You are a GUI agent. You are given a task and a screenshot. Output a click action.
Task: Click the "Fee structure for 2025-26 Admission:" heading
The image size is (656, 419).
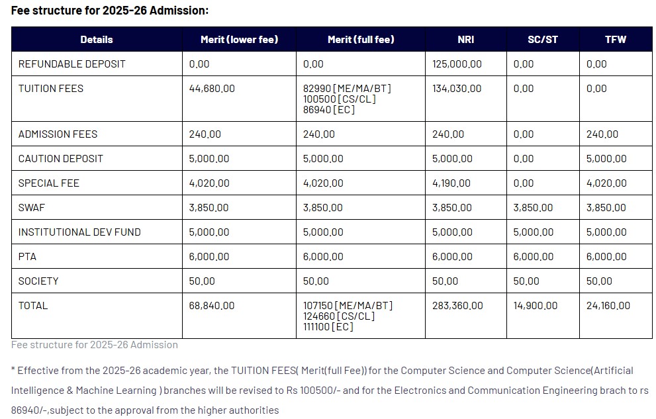pos(109,11)
